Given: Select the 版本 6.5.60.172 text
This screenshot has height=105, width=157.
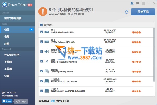Looking at the screenshot, I should [x=9, y=93].
